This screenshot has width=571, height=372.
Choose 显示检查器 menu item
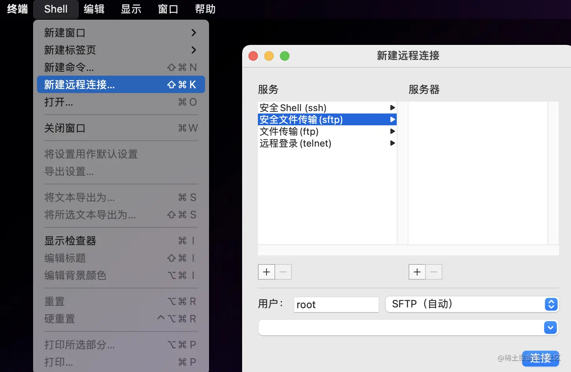pos(121,241)
